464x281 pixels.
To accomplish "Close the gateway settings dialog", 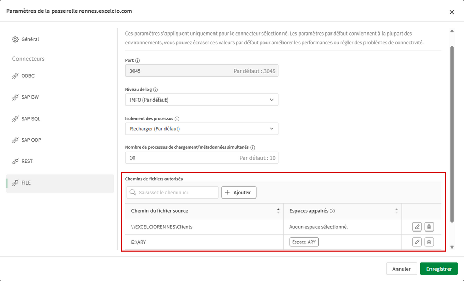I will point(452,12).
